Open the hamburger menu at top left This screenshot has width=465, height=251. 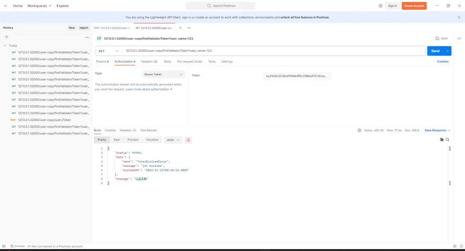pyautogui.click(x=5, y=6)
